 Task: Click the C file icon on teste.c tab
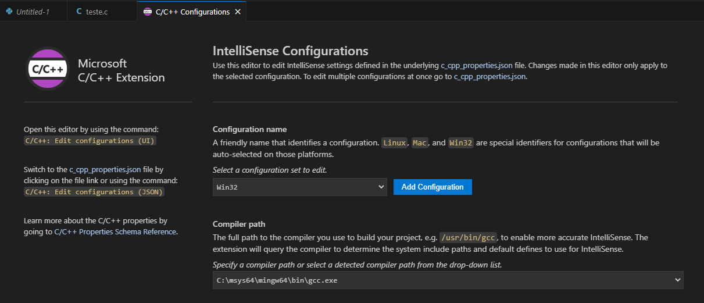coord(78,12)
